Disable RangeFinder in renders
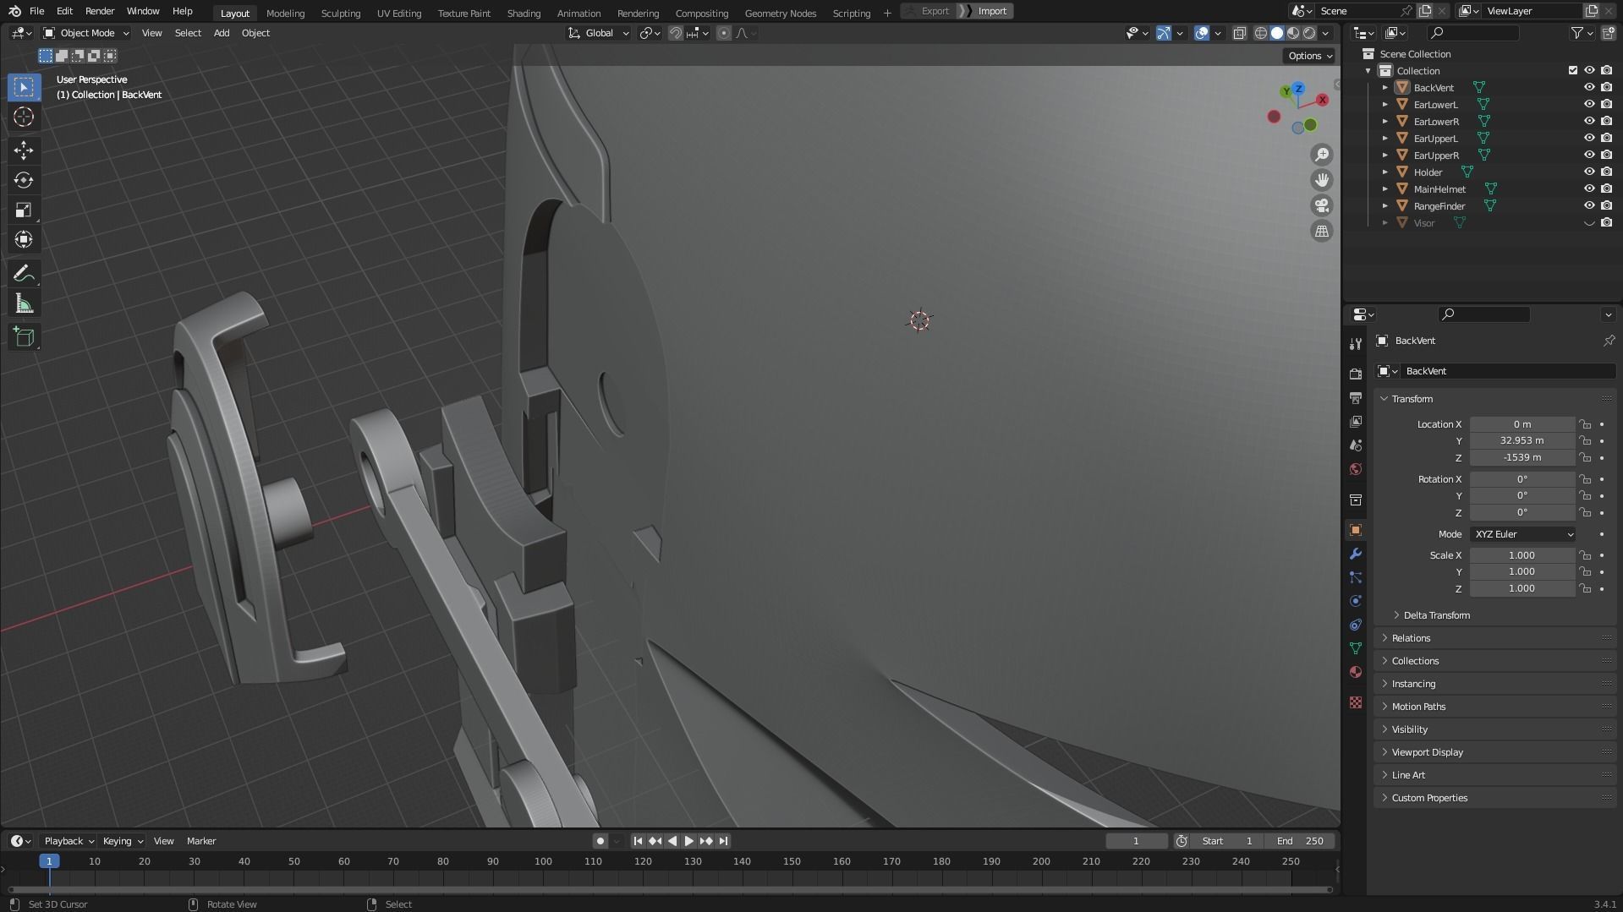The height and width of the screenshot is (912, 1623). pyautogui.click(x=1606, y=205)
